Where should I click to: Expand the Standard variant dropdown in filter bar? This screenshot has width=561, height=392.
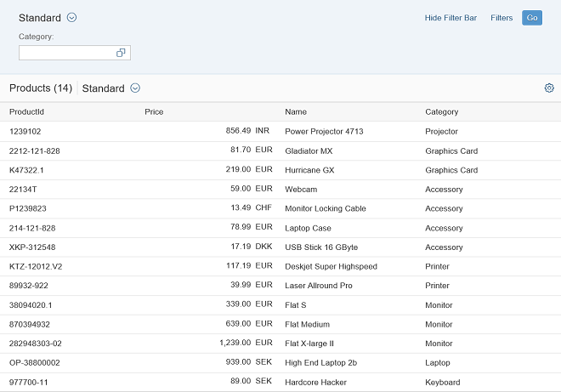(x=71, y=18)
